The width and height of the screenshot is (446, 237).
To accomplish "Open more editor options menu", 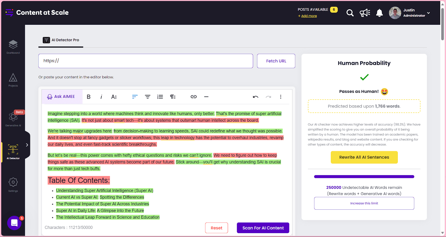I will click(281, 97).
